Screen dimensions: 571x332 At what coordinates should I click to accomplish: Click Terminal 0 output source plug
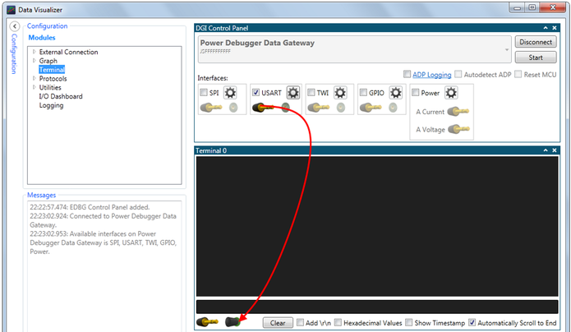click(207, 322)
